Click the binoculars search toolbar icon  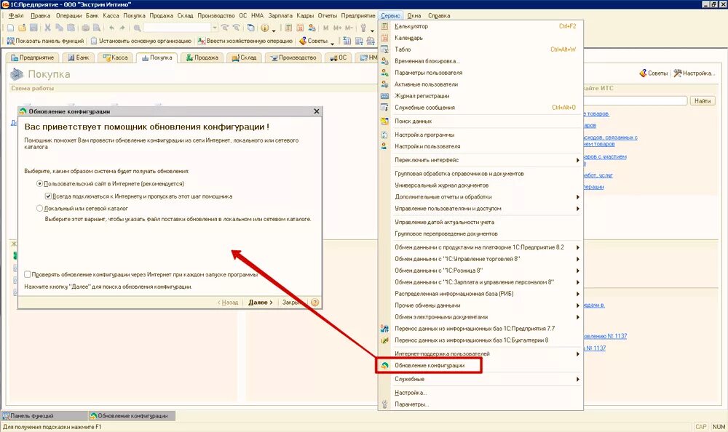pos(137,28)
